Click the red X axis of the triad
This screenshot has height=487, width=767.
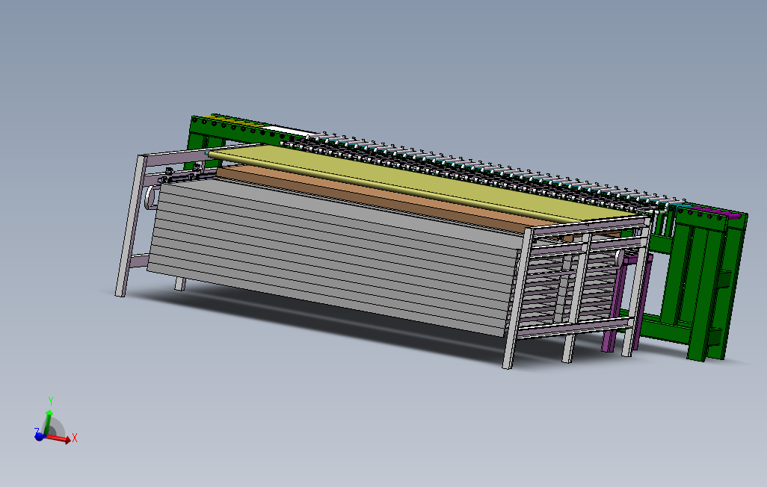61,438
